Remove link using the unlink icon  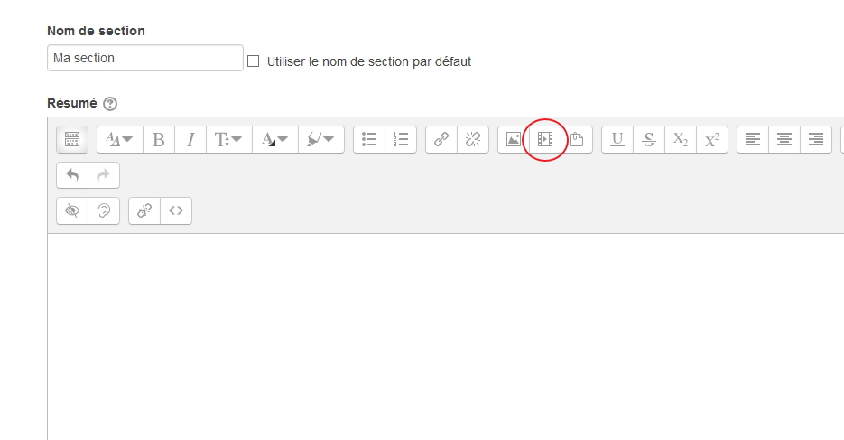click(472, 139)
